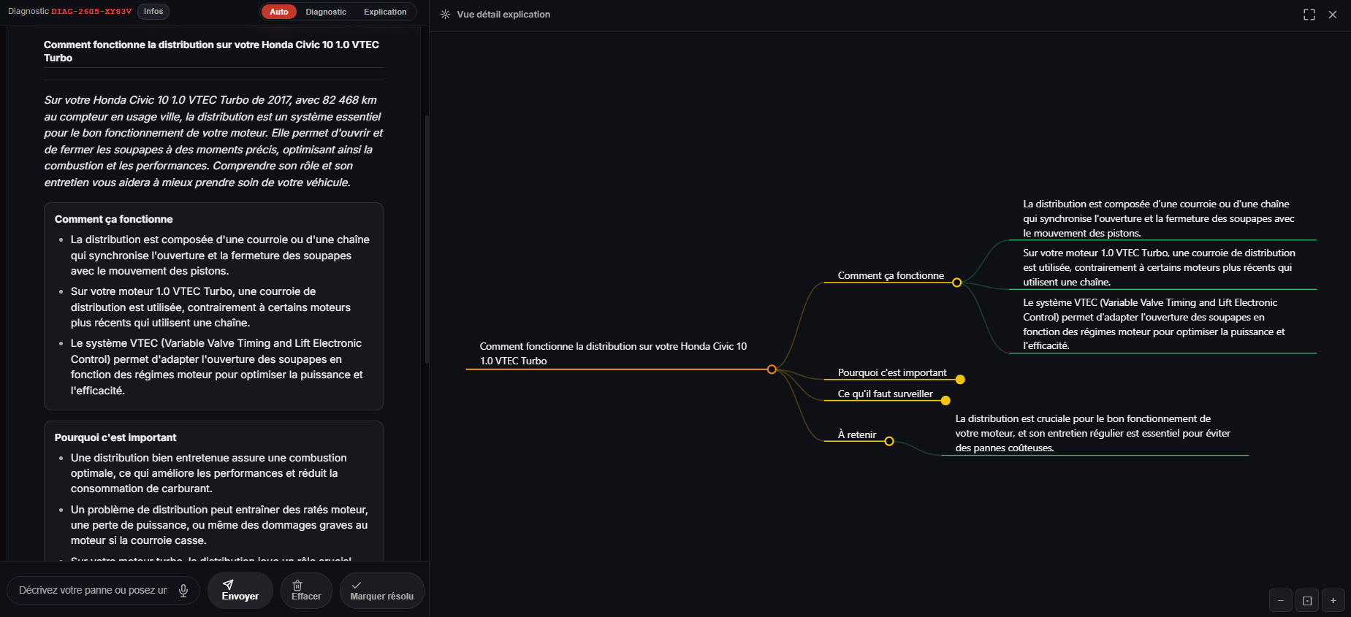This screenshot has height=617, width=1351.
Task: Expand the detail view to fullscreen
Action: click(x=1309, y=15)
